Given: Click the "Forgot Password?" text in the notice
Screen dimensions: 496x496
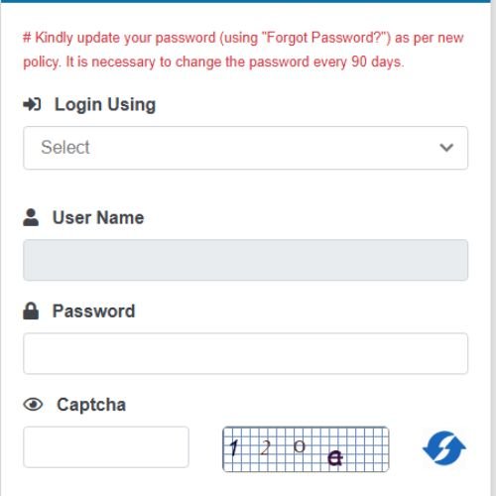Looking at the screenshot, I should 323,38.
